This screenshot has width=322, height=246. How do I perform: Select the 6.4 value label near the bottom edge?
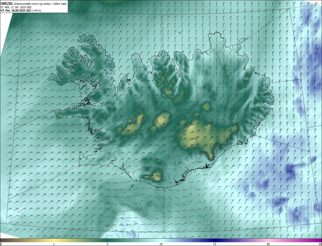106,228
